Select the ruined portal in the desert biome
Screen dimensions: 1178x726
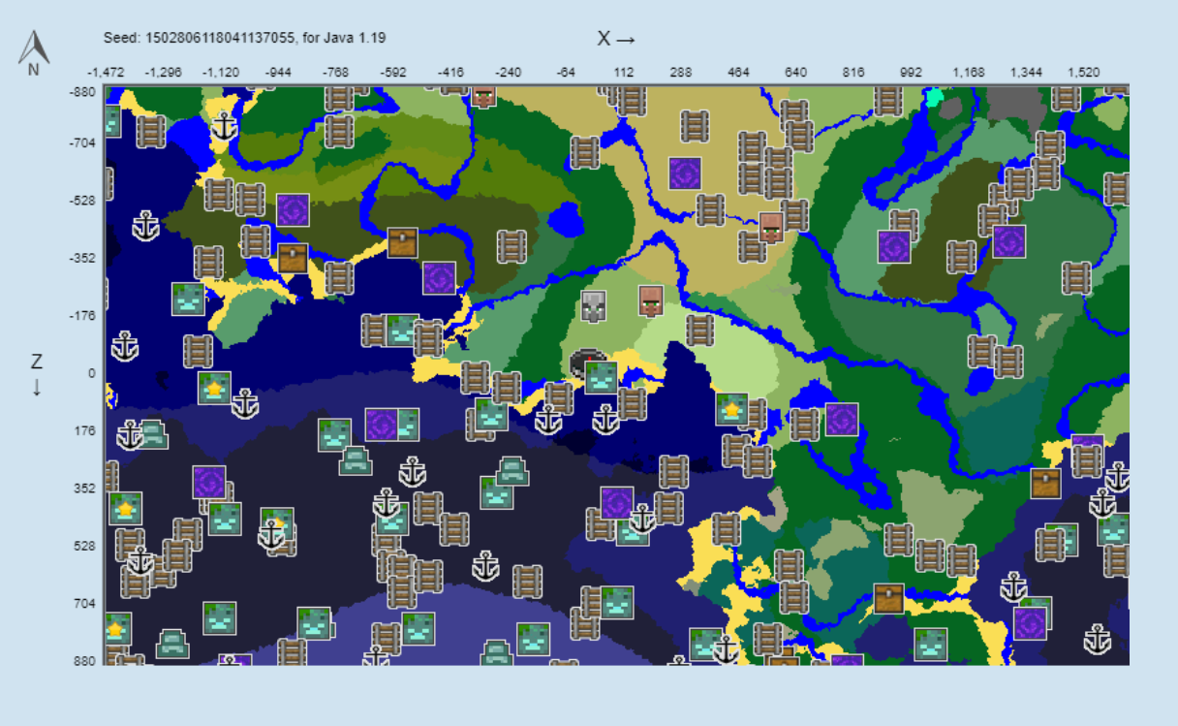click(685, 174)
